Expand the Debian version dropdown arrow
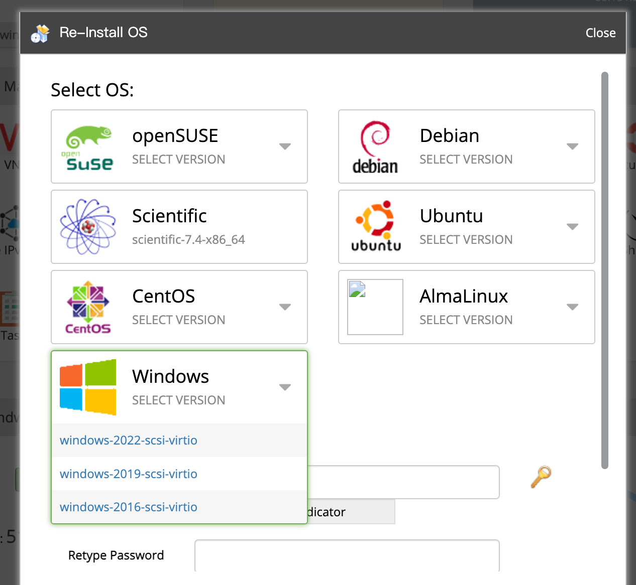 pos(572,147)
